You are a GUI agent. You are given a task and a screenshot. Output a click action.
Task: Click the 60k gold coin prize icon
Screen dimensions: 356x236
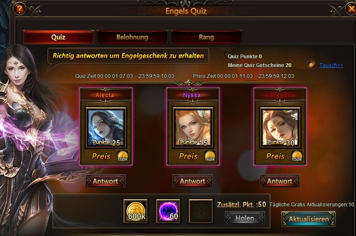point(210,156)
